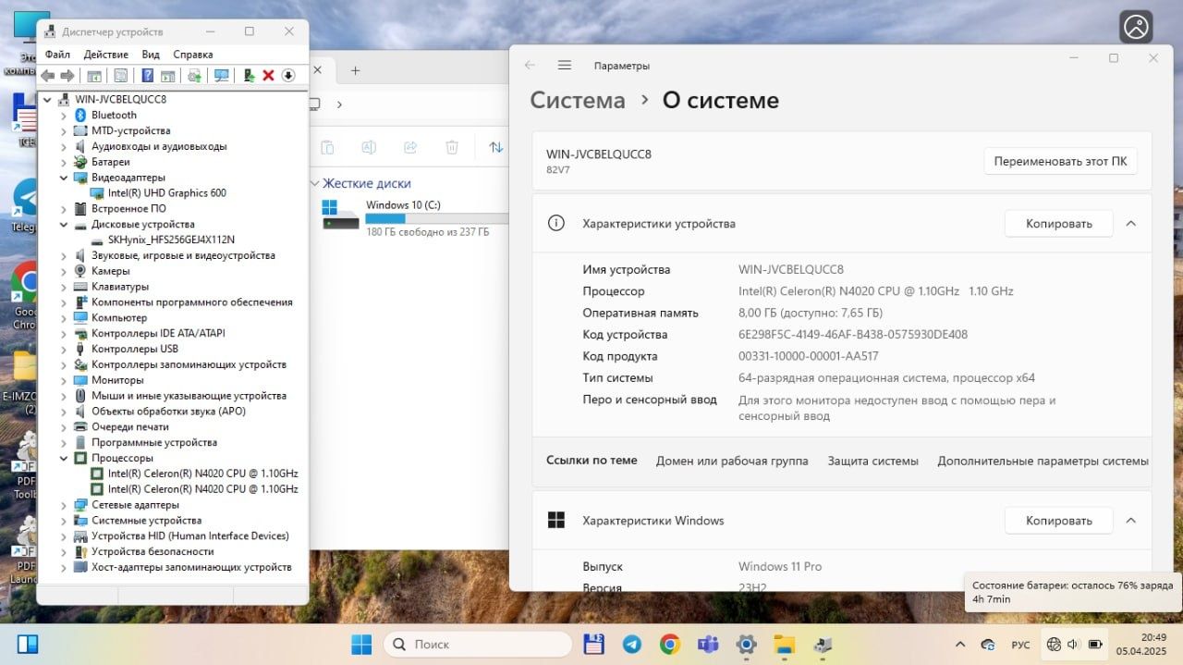Select Intel(R) UHD Graphics 600 device
Image resolution: width=1183 pixels, height=665 pixels.
[x=166, y=193]
